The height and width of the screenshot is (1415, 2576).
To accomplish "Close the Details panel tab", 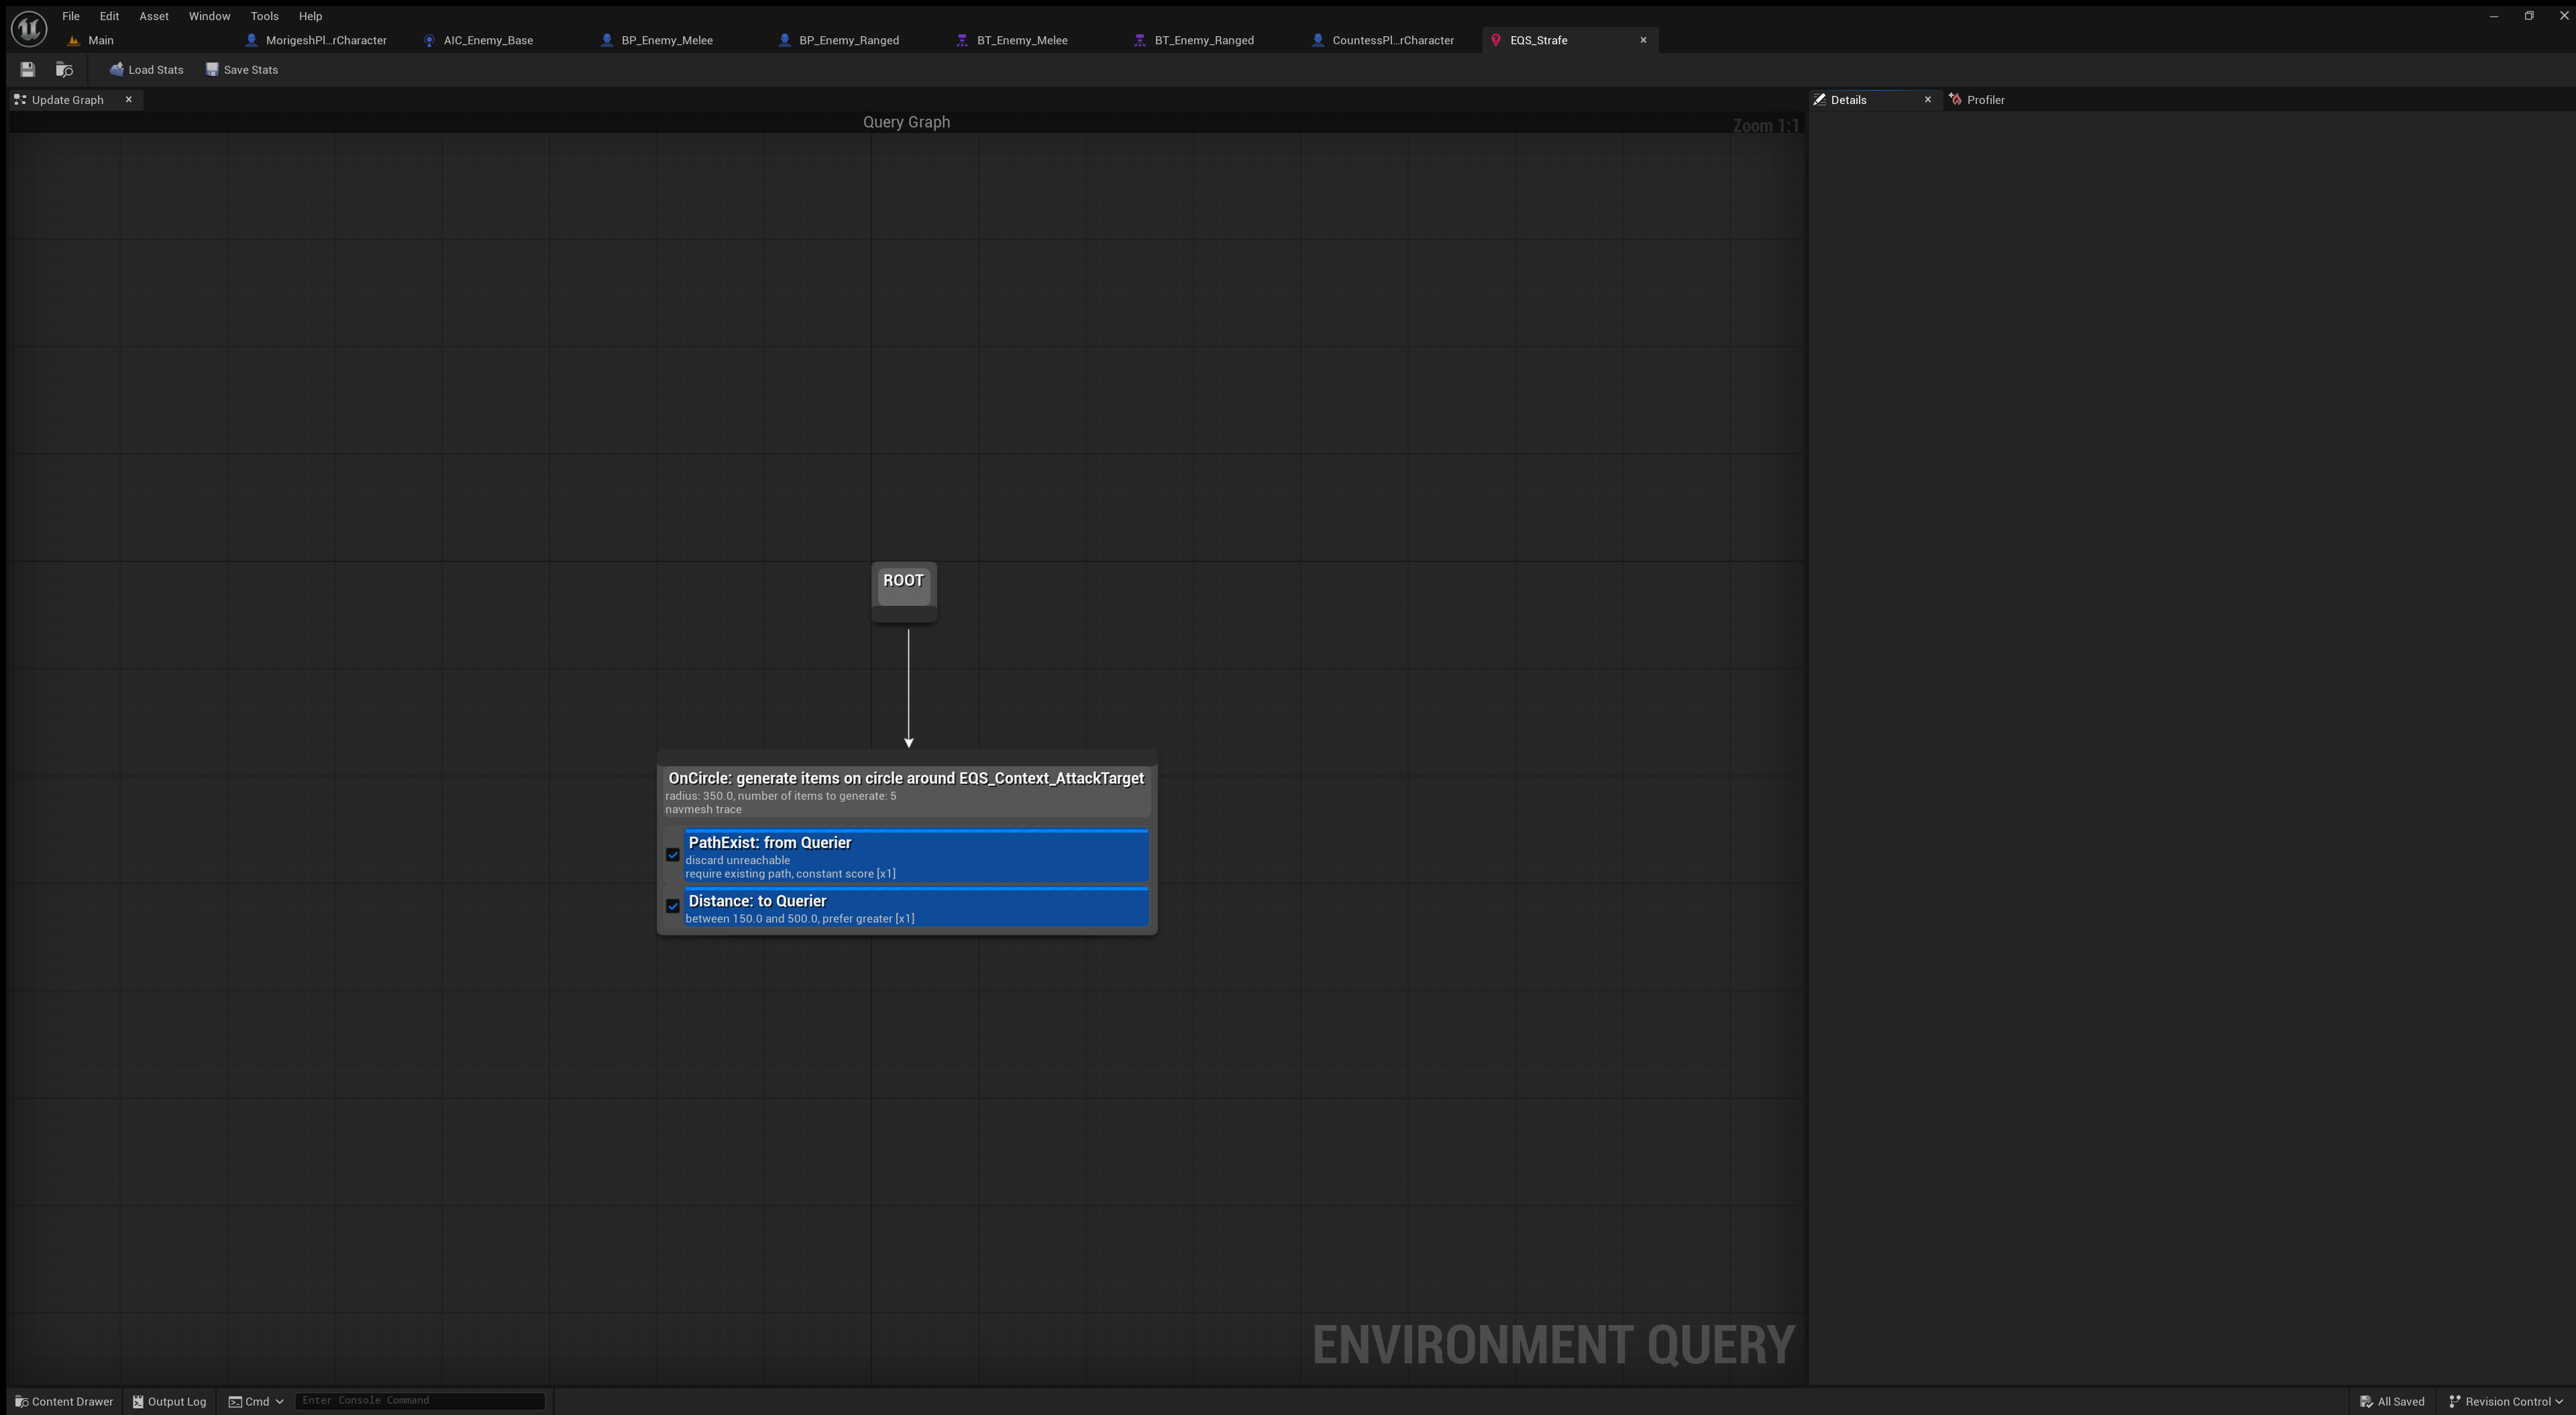I will pyautogui.click(x=1928, y=100).
